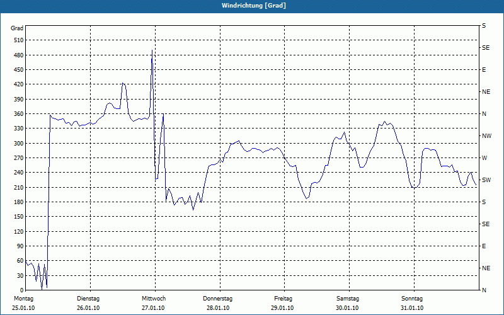Click the NE compass label level with 390
This screenshot has height=315, width=504.
coord(486,92)
